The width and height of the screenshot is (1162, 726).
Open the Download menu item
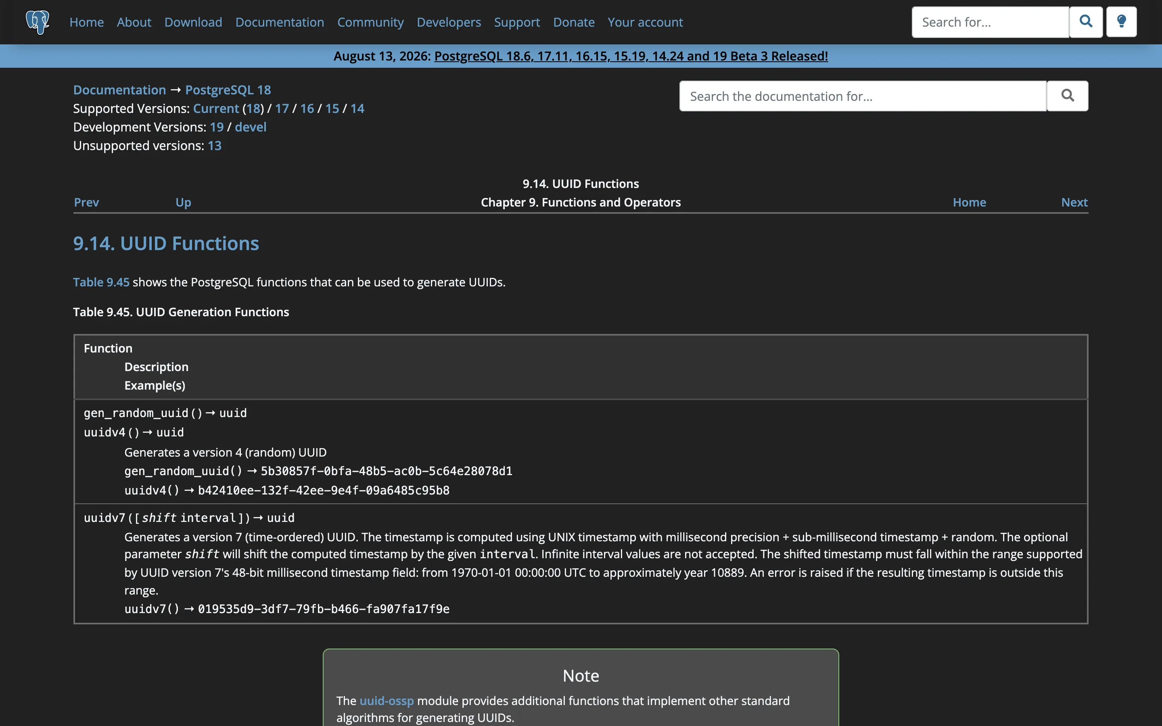pyautogui.click(x=193, y=22)
